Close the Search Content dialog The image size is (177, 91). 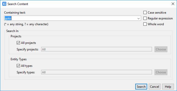click(173, 4)
